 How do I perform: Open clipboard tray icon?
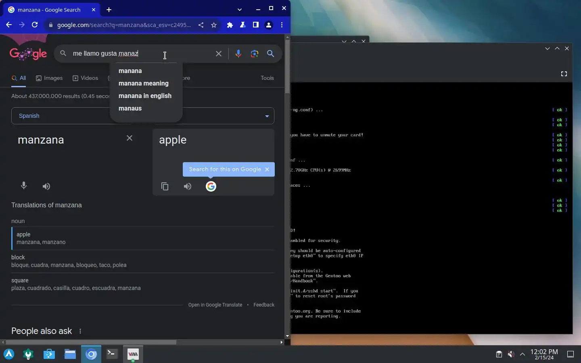pos(499,354)
